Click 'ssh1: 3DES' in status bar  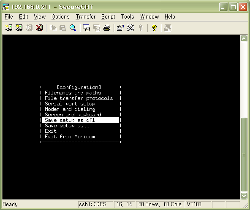(x=95, y=204)
